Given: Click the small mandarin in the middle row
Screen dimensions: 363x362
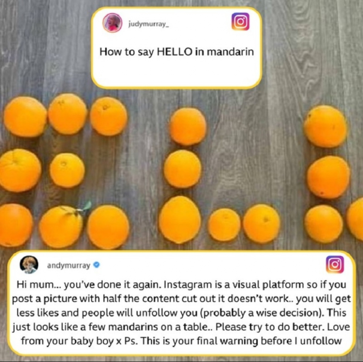Looking at the screenshot, I should [x=67, y=170].
